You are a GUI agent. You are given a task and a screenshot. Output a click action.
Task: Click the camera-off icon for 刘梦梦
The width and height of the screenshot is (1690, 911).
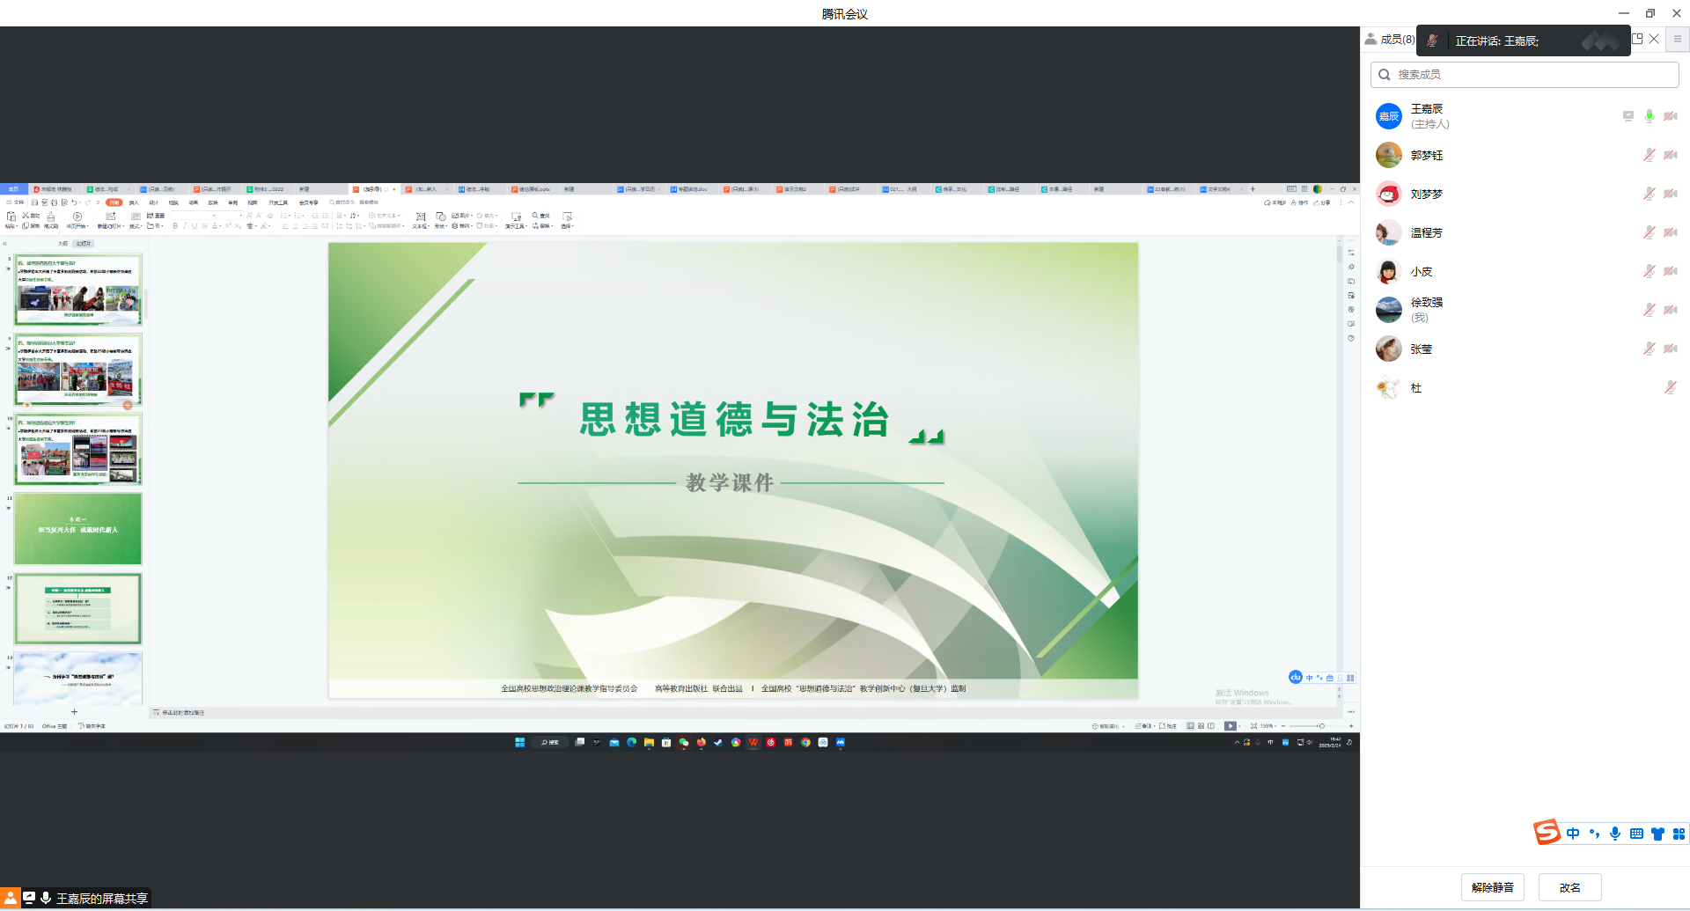[x=1670, y=194]
